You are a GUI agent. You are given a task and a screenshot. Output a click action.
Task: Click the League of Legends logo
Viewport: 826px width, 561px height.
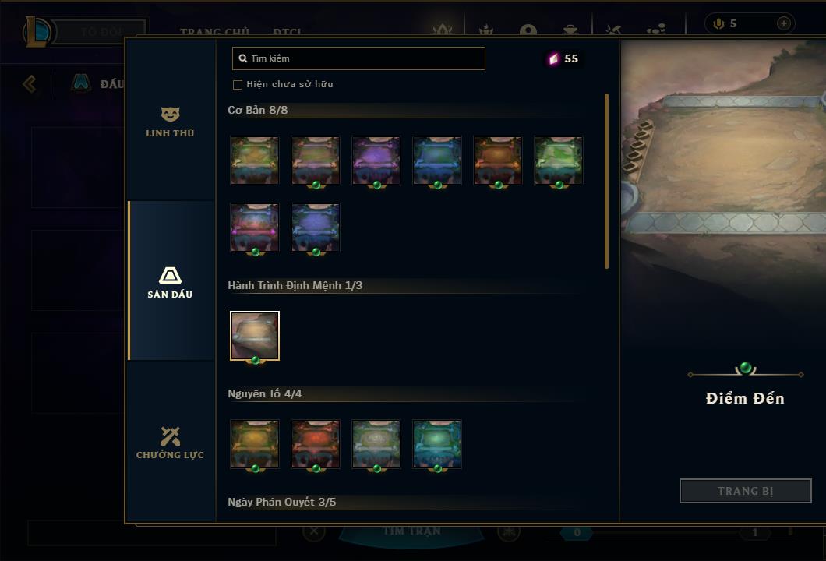pos(37,32)
